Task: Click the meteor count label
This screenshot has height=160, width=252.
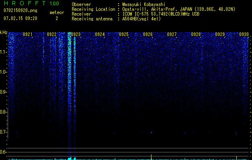Action: [57, 12]
